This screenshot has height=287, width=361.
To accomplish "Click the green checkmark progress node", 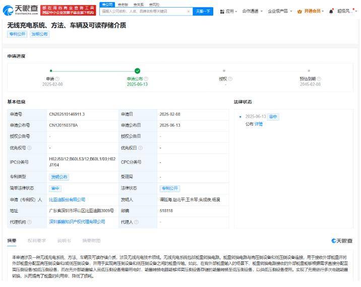I will (137, 71).
